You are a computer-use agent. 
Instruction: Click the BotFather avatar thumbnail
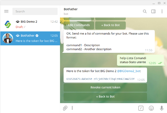pyautogui.click(x=8, y=38)
